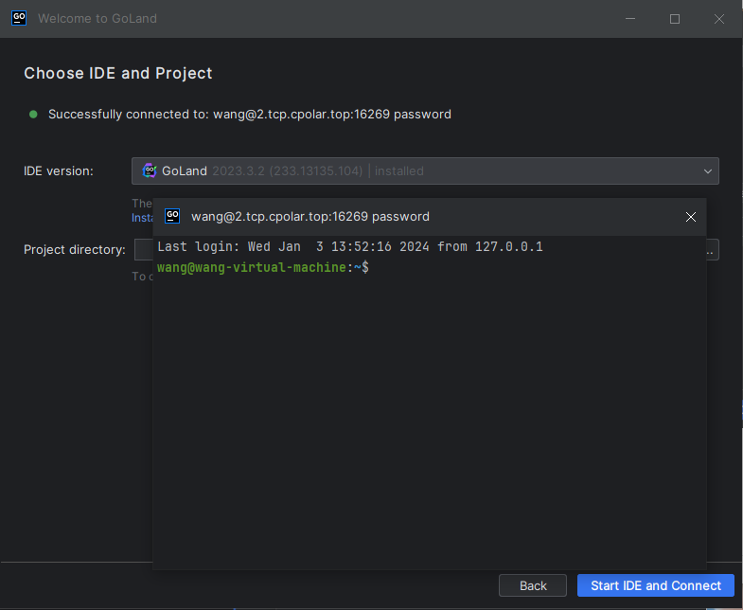743x610 pixels.
Task: Click the browse button beside Project directory
Action: click(713, 250)
